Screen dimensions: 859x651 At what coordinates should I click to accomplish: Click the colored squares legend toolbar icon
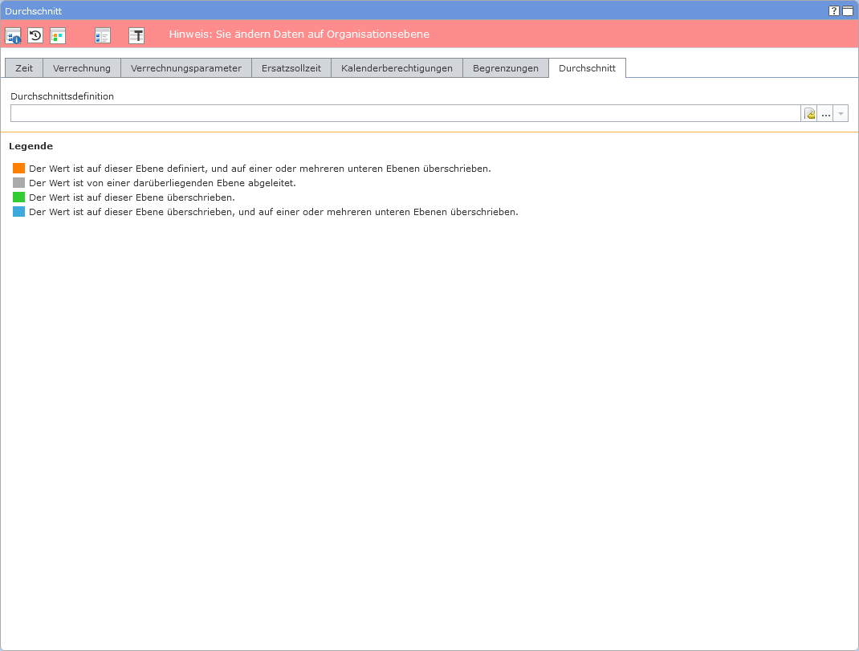[58, 35]
